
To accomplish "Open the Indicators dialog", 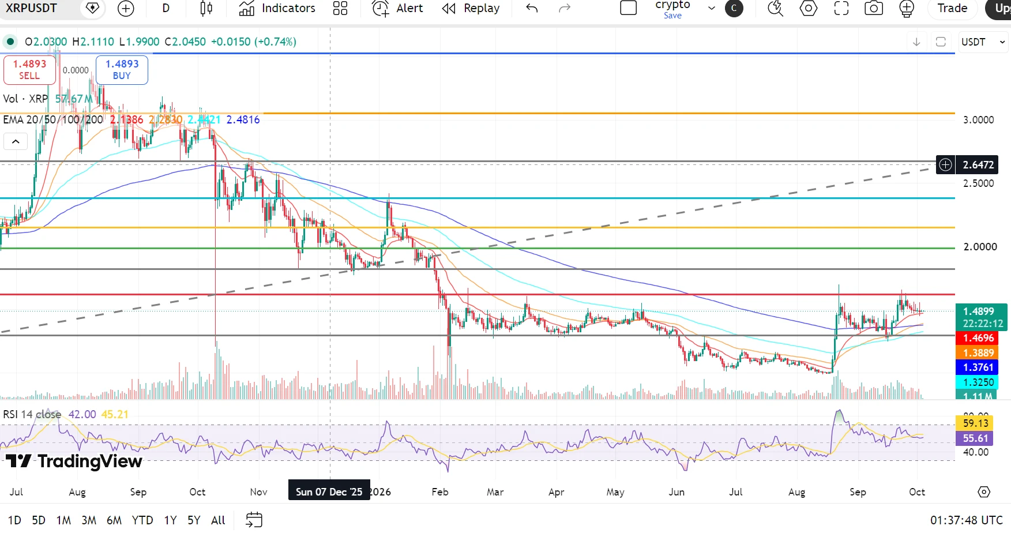I will [x=277, y=8].
